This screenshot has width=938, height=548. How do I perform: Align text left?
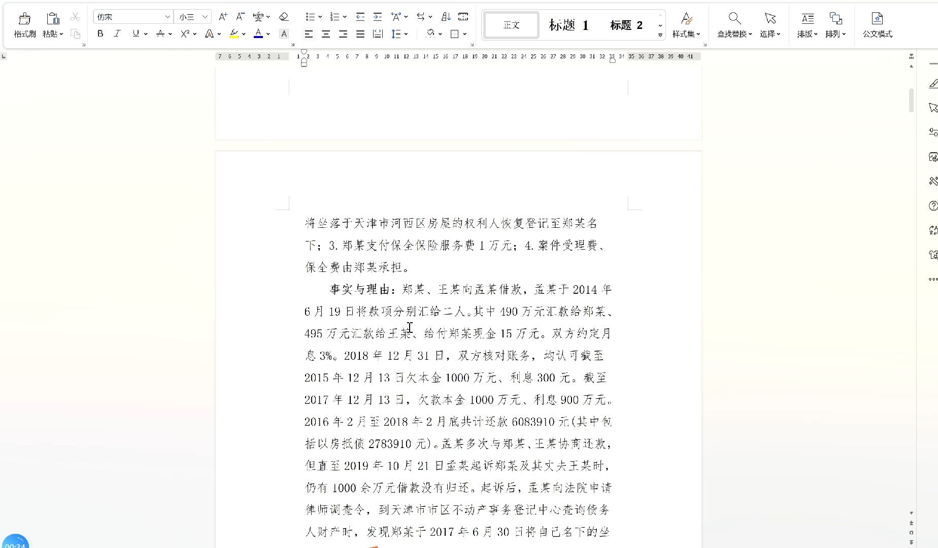point(309,34)
